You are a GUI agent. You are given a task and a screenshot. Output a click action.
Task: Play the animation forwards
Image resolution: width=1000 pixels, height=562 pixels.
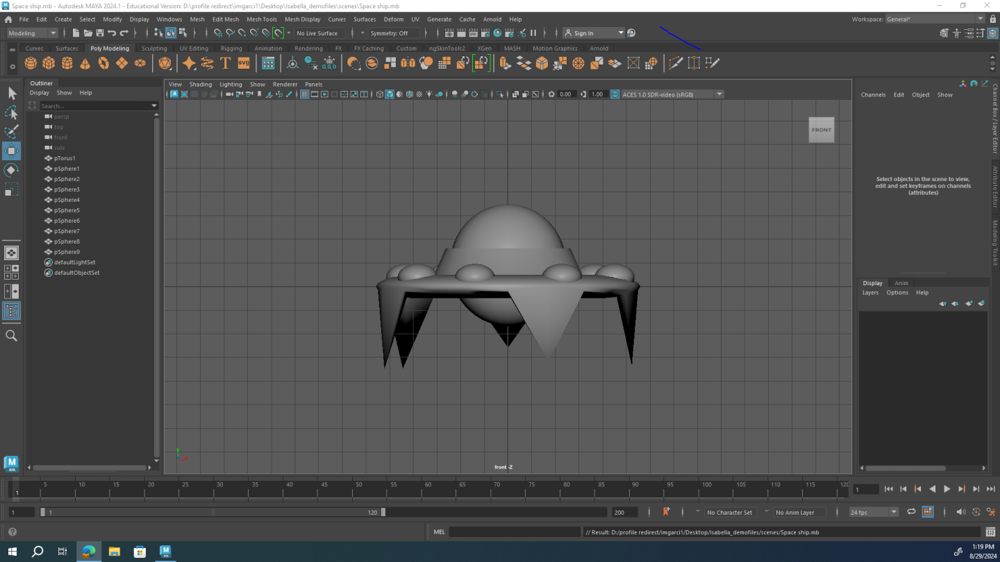(947, 489)
